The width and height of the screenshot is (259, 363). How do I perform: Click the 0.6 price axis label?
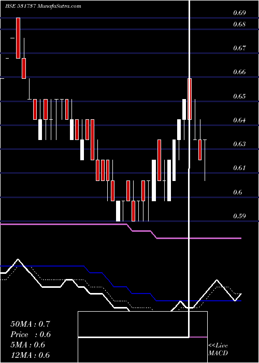237,192
